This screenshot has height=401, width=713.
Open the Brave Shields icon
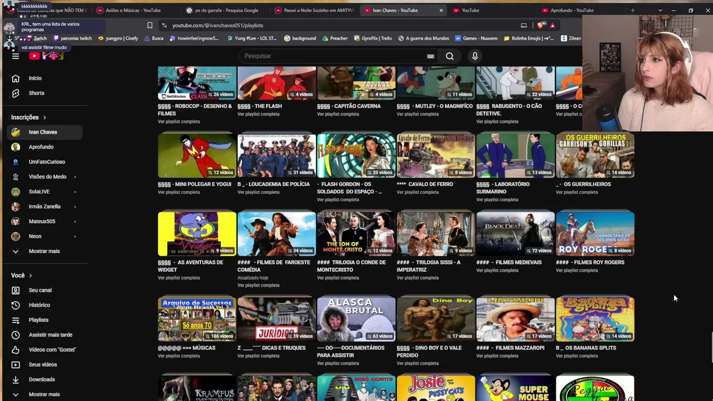coord(540,25)
